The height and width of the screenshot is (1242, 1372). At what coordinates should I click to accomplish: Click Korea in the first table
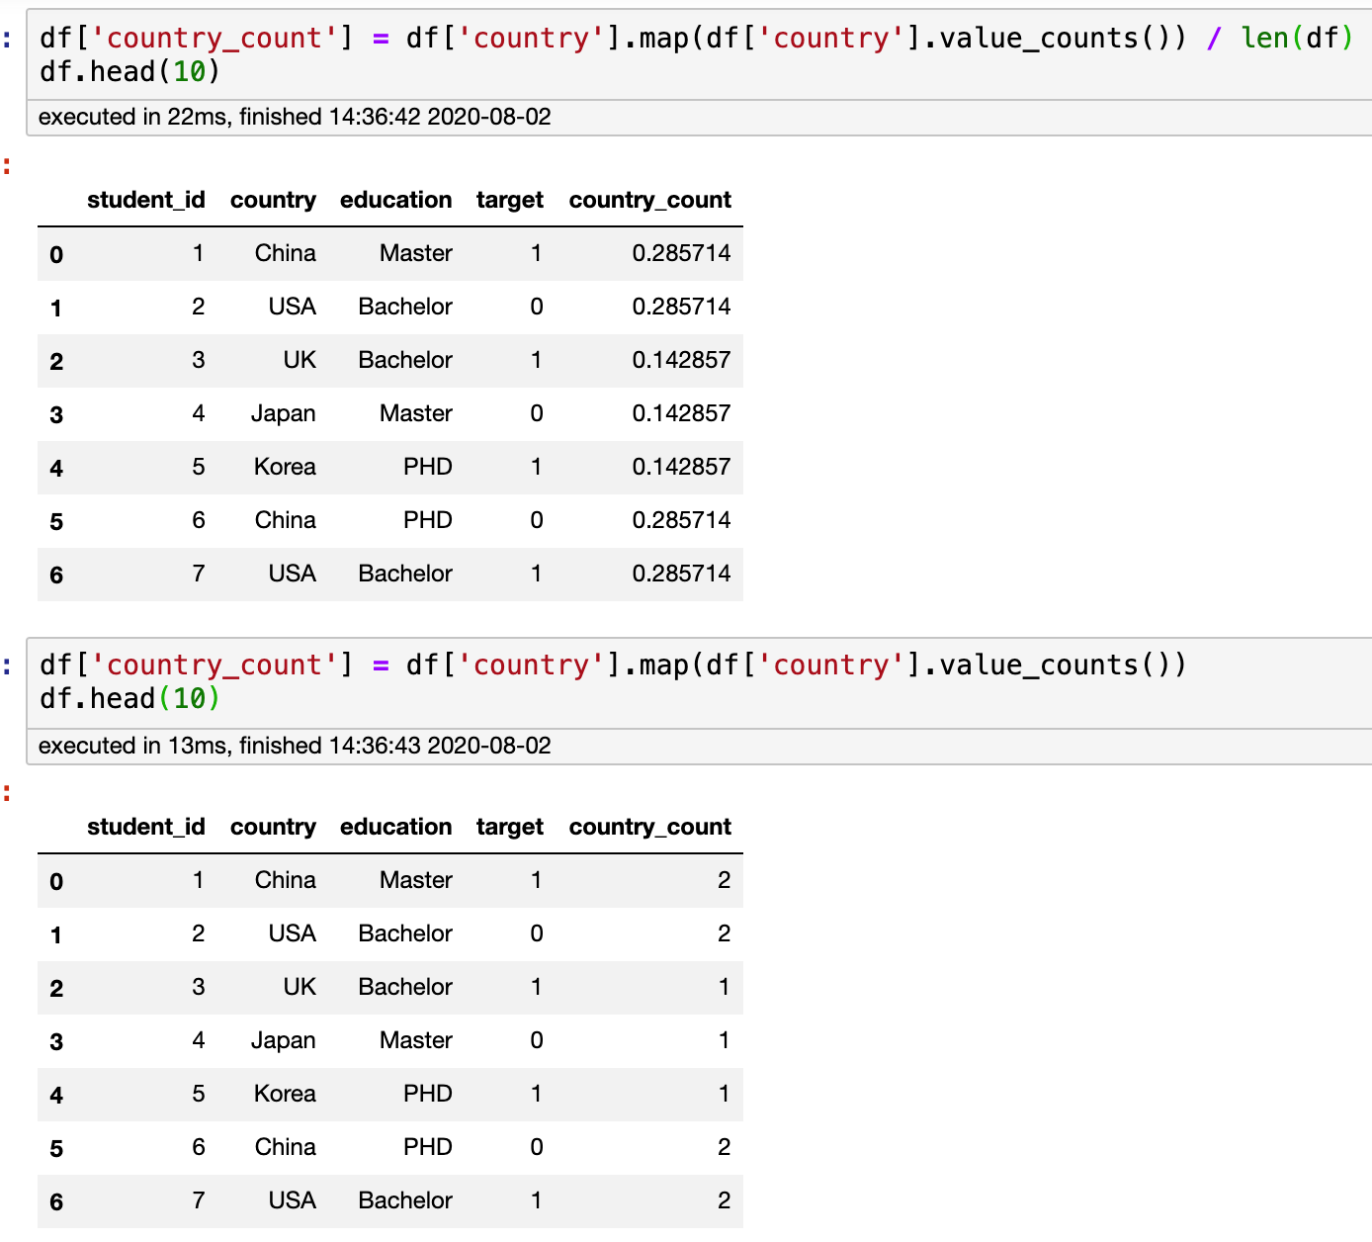pyautogui.click(x=285, y=467)
